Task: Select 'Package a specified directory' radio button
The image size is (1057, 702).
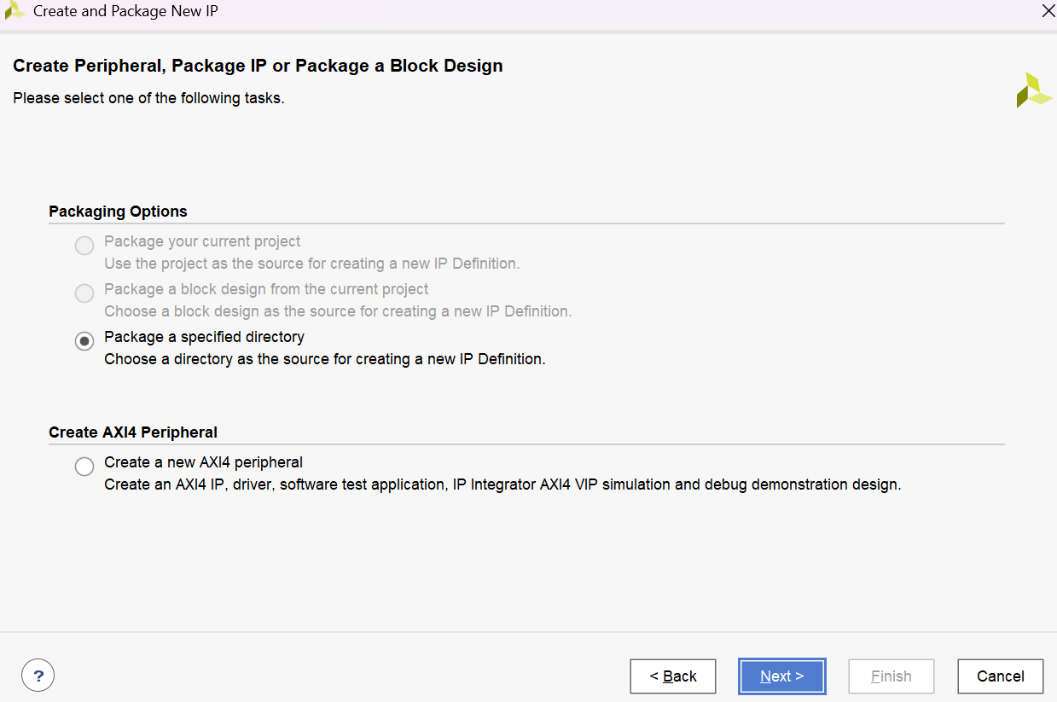Action: click(x=84, y=341)
